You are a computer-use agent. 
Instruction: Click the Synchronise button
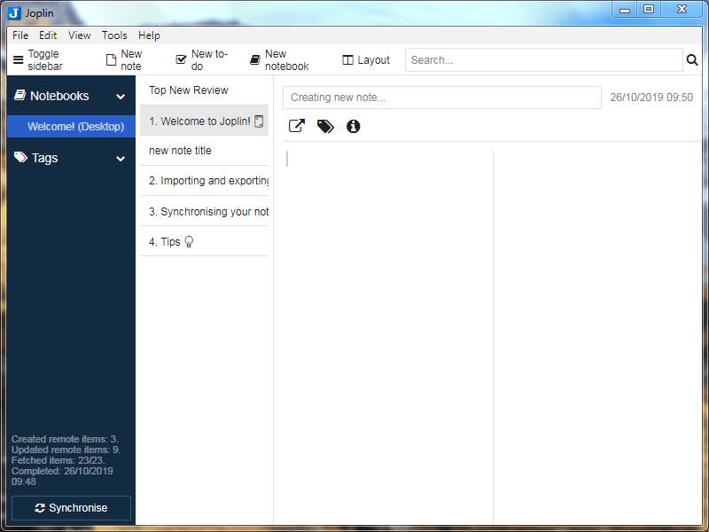pos(71,507)
